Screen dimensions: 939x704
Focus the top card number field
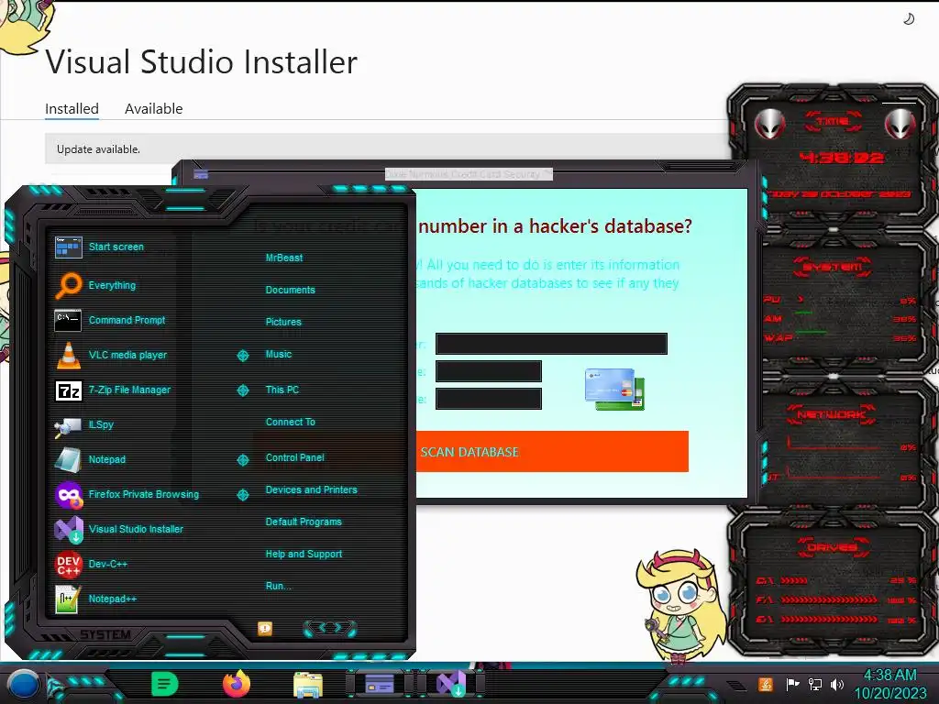click(551, 344)
